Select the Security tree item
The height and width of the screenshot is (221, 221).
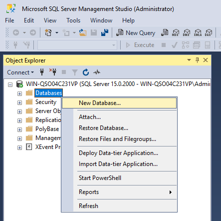(46, 102)
